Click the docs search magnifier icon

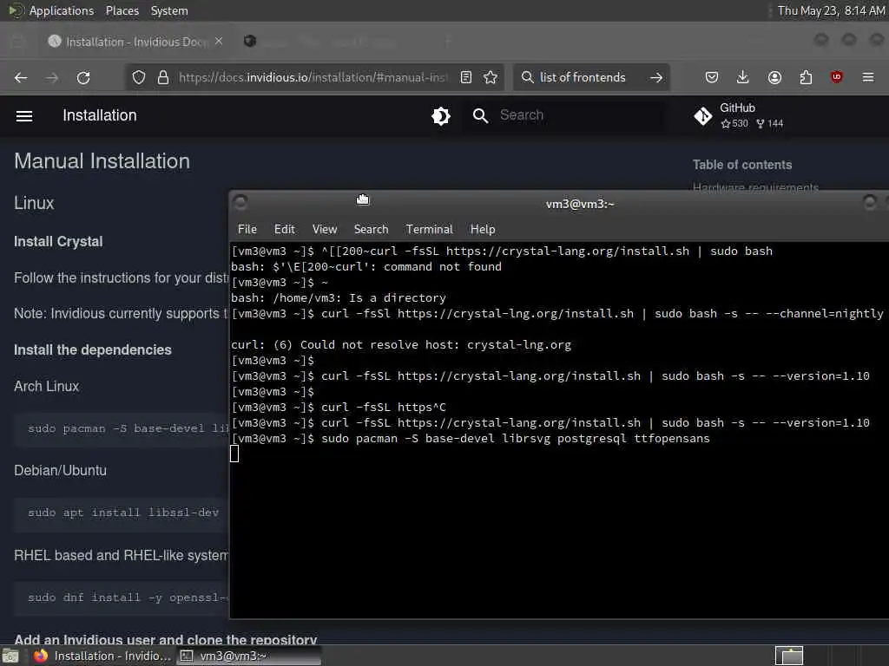point(480,116)
